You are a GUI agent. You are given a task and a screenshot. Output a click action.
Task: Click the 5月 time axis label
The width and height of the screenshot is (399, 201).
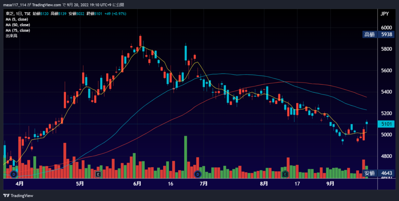point(80,183)
